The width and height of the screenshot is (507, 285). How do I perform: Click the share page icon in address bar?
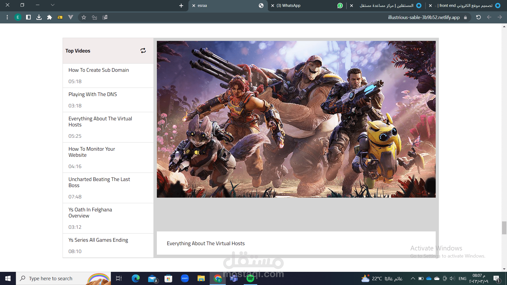pos(94,17)
